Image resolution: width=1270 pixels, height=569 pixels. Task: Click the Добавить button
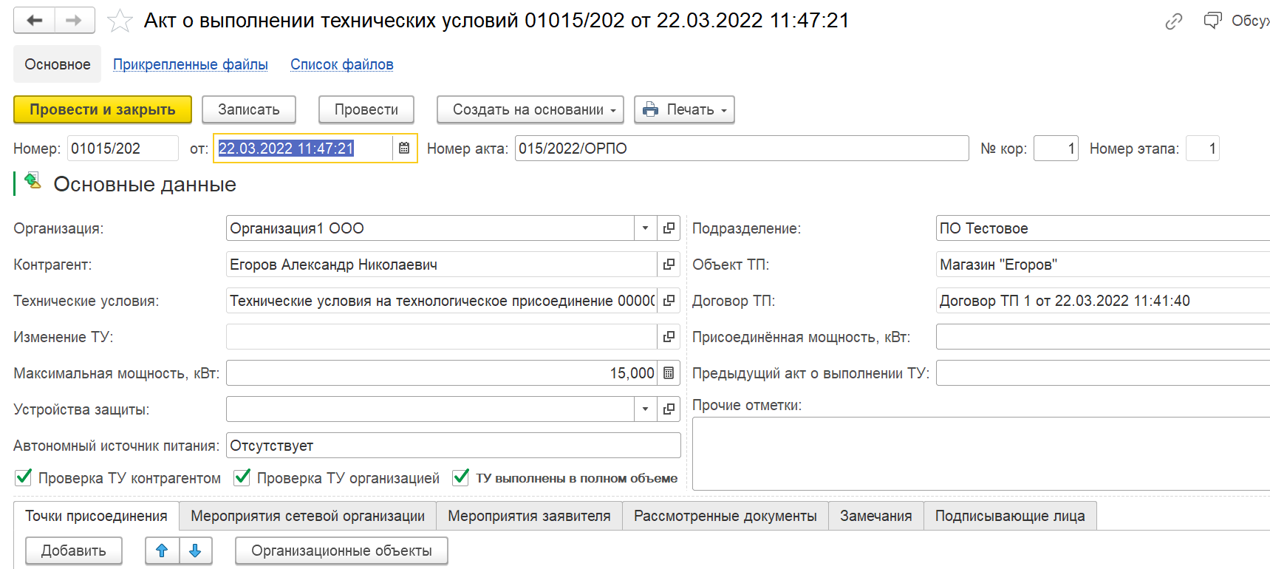(x=74, y=551)
